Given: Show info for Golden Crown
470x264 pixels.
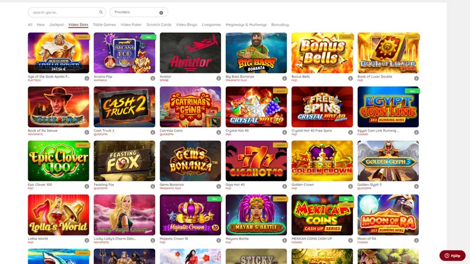Looking at the screenshot, I should click(x=350, y=186).
